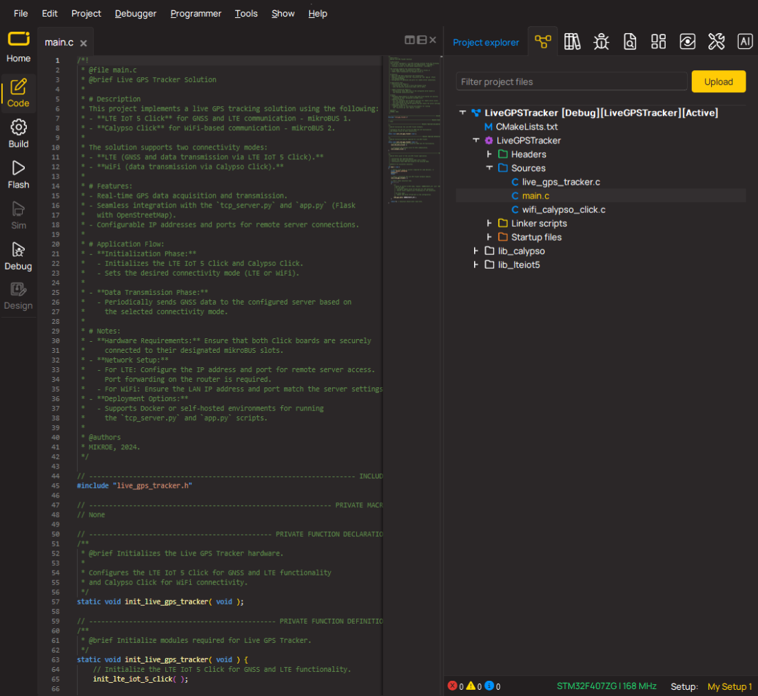This screenshot has width=758, height=696.
Task: Click the Upload button
Action: click(718, 82)
